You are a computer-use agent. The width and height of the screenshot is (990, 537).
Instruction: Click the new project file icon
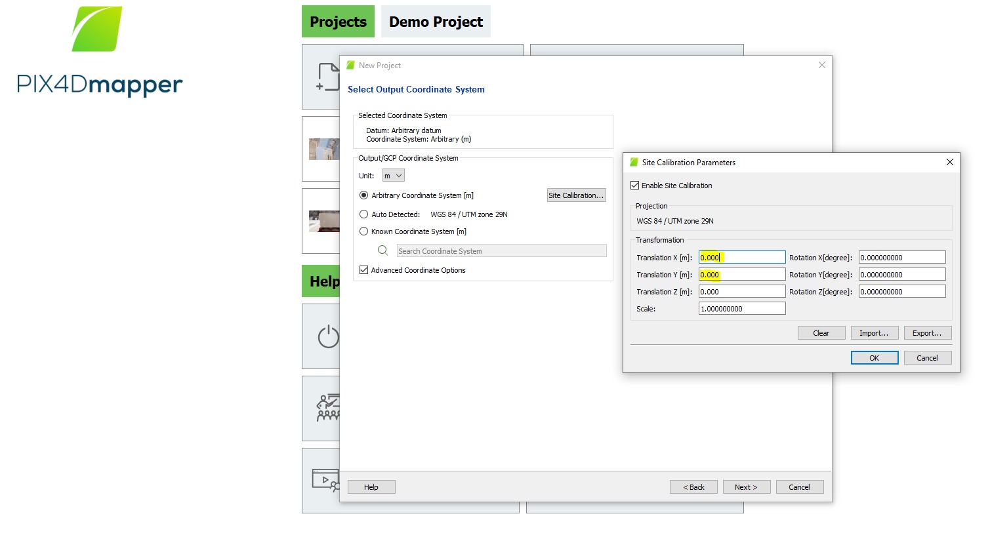(x=328, y=77)
